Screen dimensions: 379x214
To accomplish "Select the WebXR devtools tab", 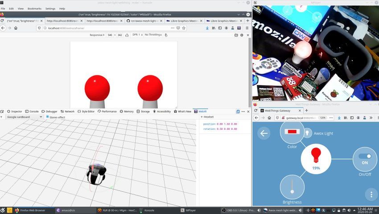I will [x=200, y=111].
